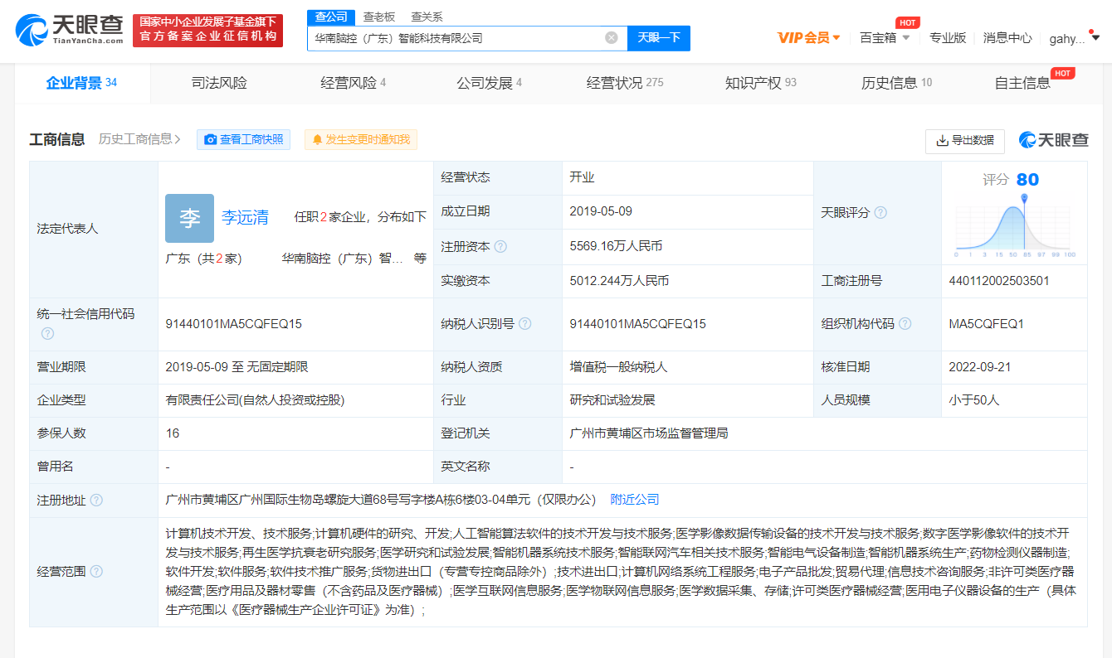Click 等 link after company name

pyautogui.click(x=420, y=259)
